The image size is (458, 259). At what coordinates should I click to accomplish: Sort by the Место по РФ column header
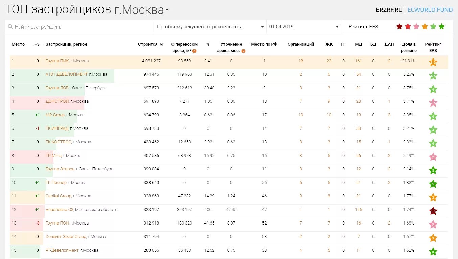264,44
